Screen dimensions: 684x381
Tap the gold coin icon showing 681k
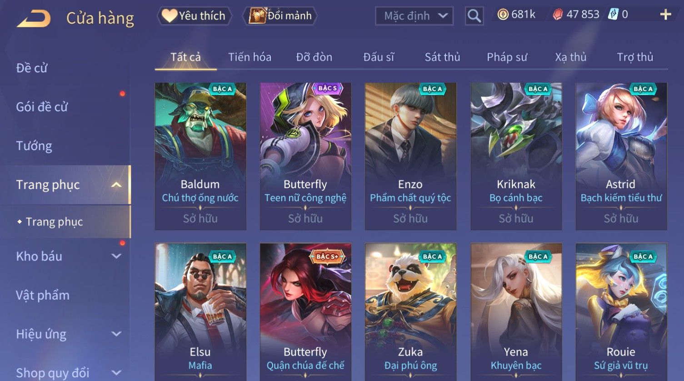(x=503, y=15)
